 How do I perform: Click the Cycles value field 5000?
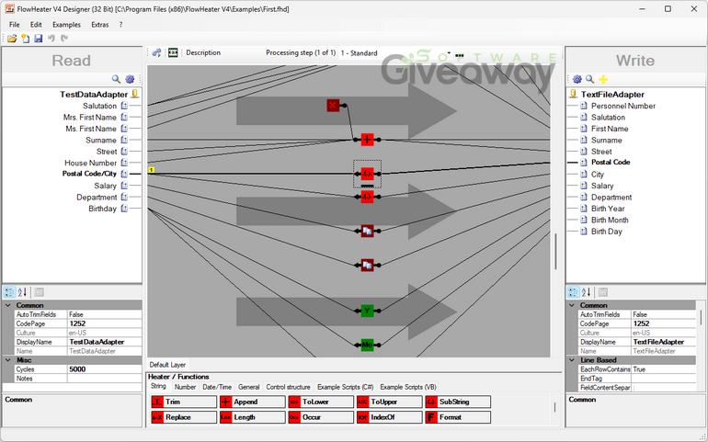tap(104, 369)
